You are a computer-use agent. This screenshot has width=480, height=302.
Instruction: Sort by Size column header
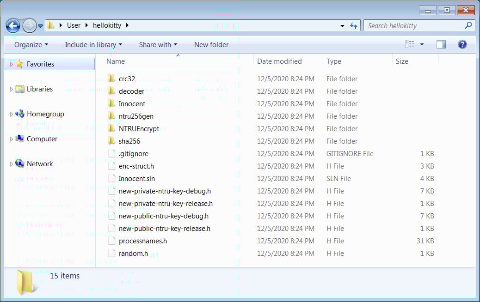click(x=402, y=61)
